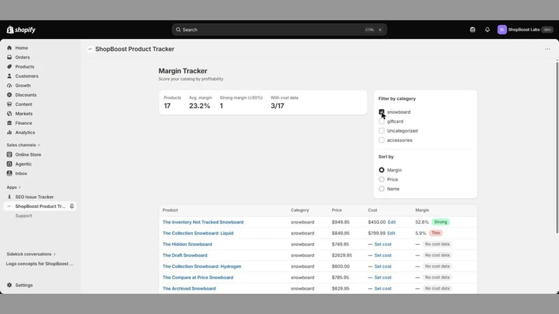Uncheck the snowboard category filter
This screenshot has width=559, height=314.
point(382,112)
